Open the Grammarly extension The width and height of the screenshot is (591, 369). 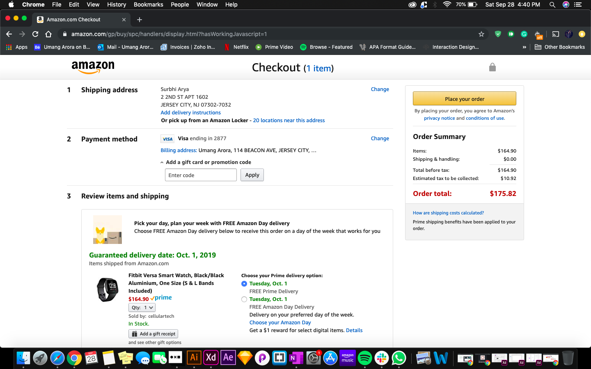click(524, 34)
